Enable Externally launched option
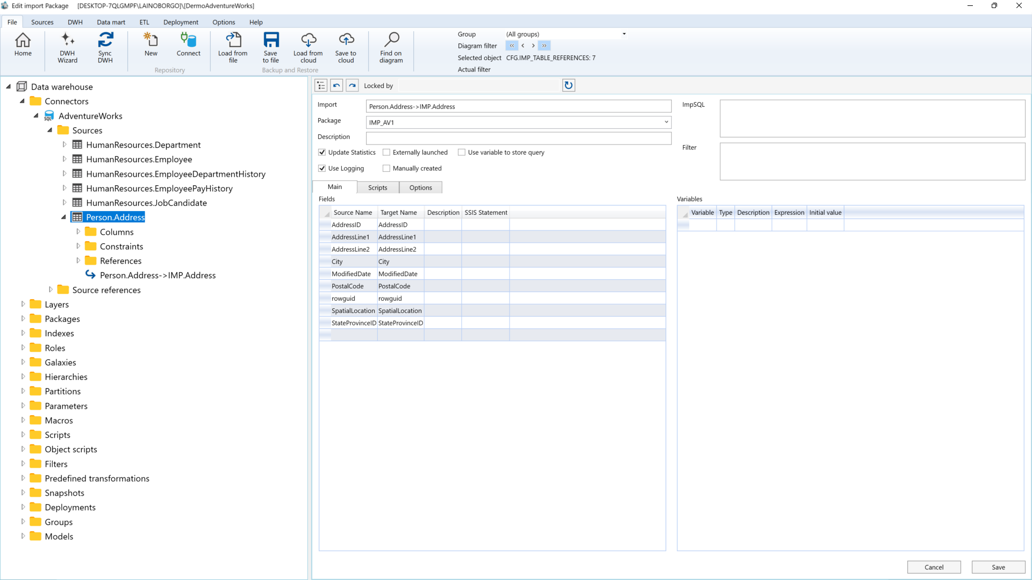The height and width of the screenshot is (580, 1032). click(386, 153)
